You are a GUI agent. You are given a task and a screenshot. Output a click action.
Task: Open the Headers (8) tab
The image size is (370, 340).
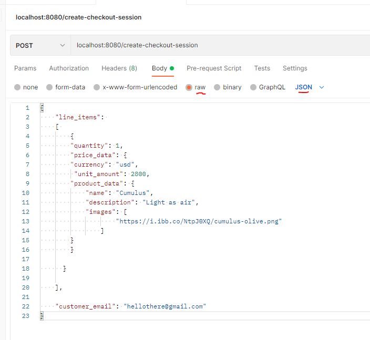[119, 68]
